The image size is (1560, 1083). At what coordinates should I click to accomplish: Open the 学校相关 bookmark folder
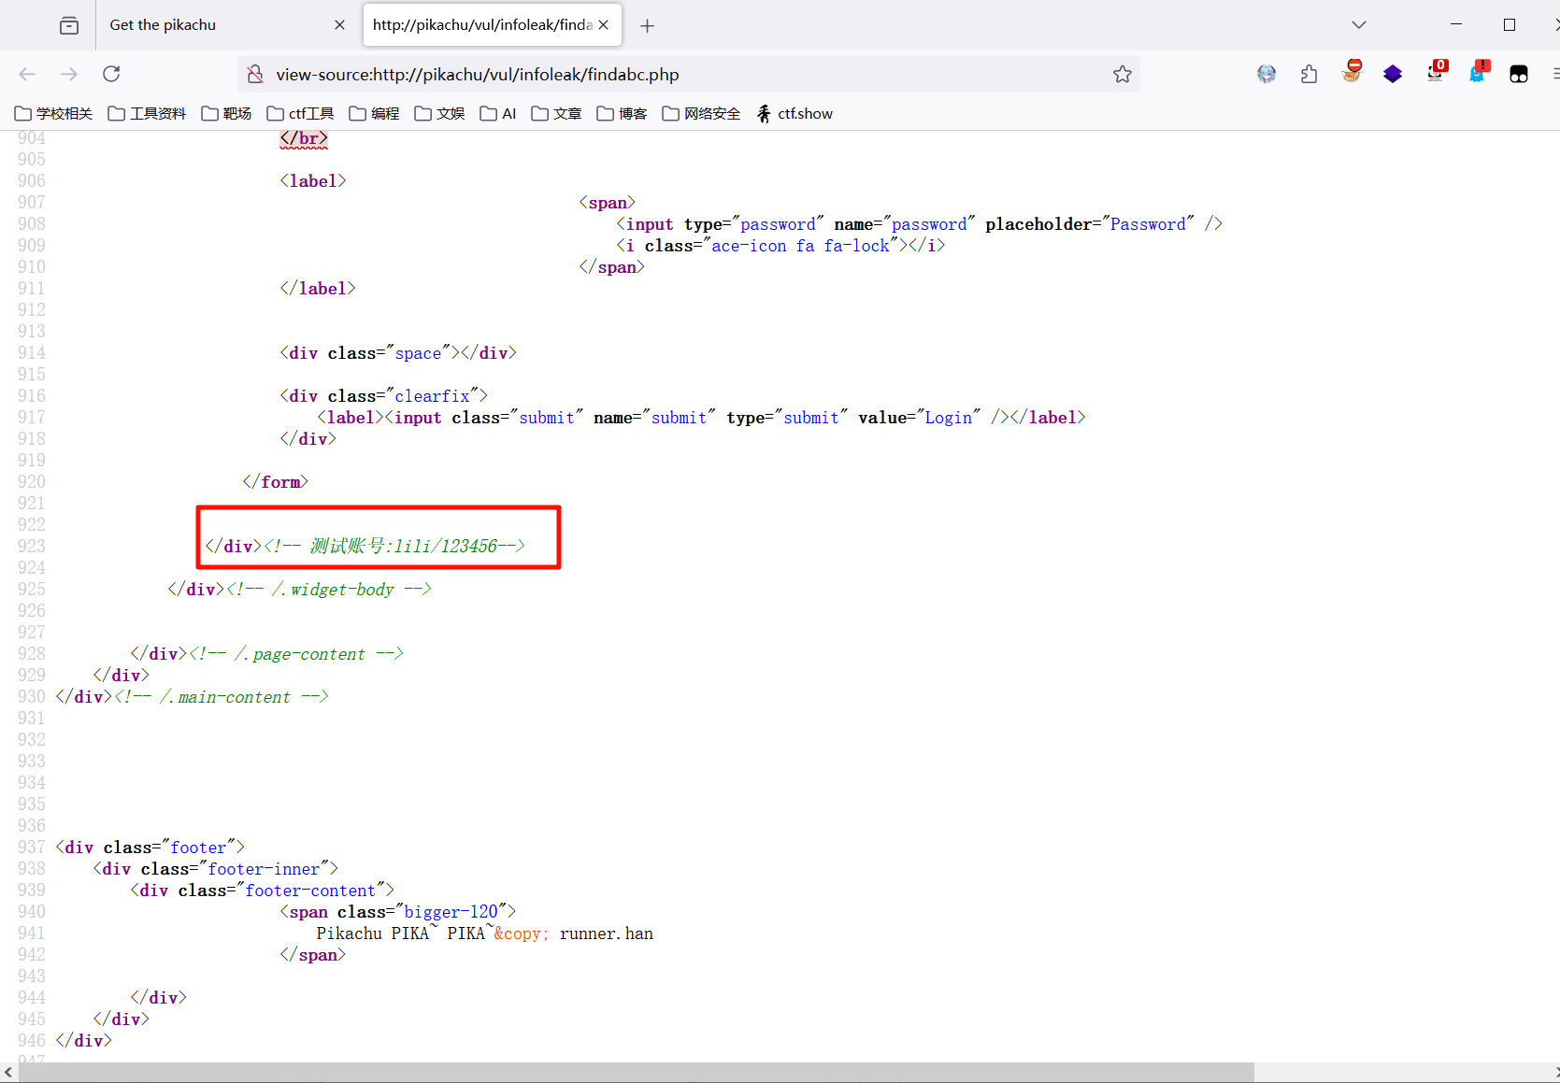(x=53, y=114)
